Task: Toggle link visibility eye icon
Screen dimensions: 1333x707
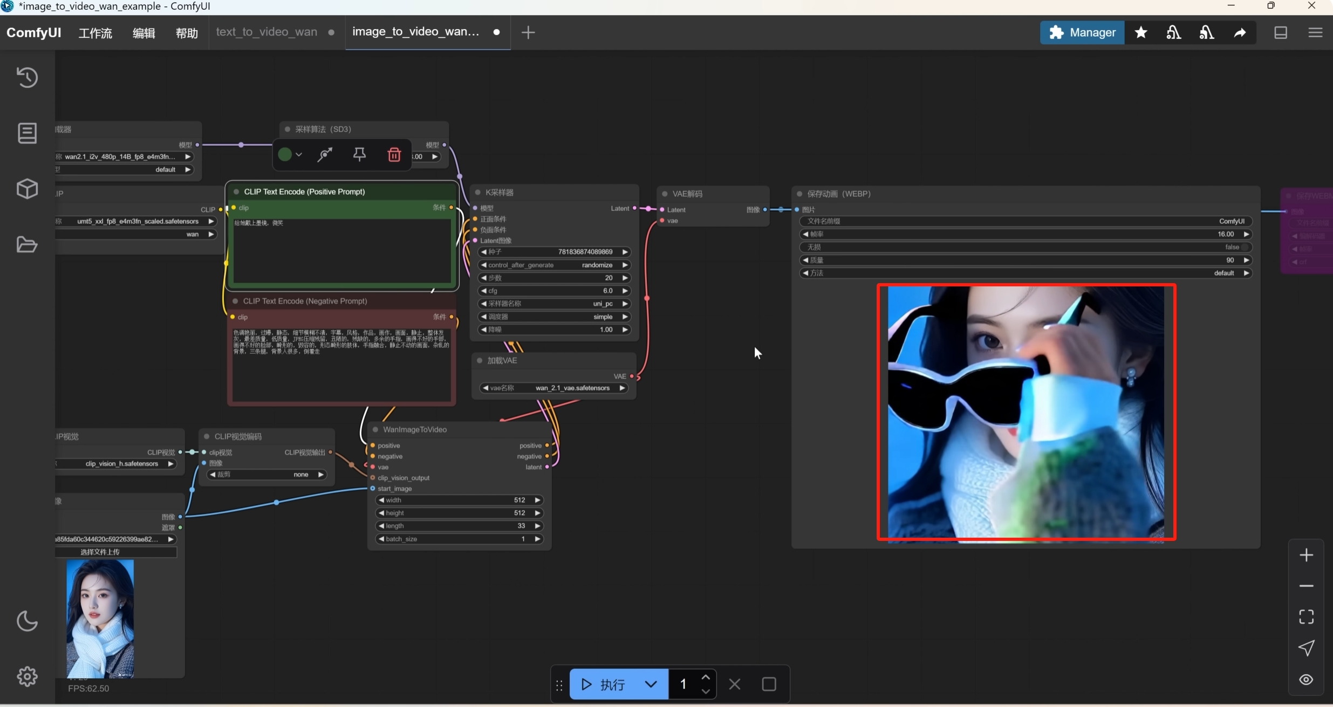Action: click(1306, 679)
